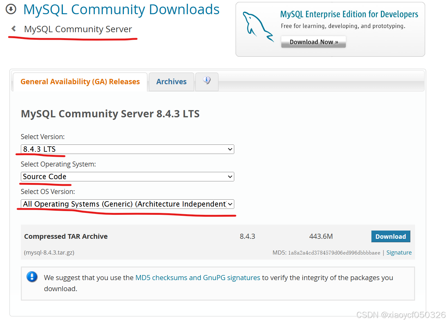Click the Download Now » button
Image resolution: width=447 pixels, height=323 pixels.
(x=314, y=42)
